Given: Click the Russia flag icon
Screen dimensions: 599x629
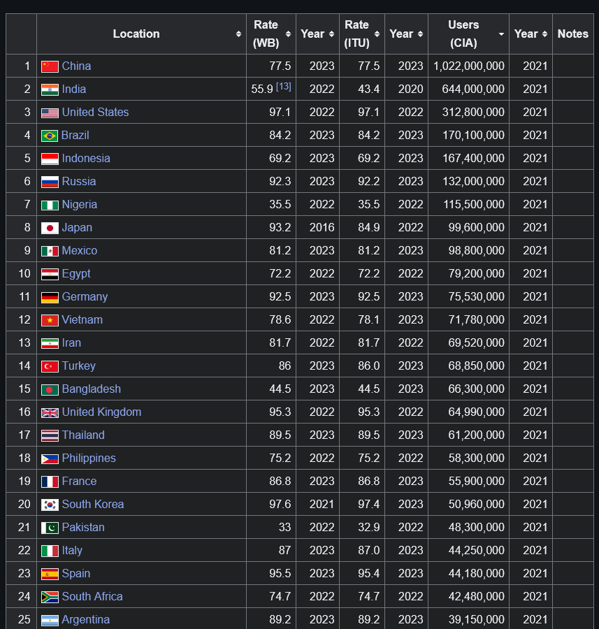Looking at the screenshot, I should click(50, 182).
